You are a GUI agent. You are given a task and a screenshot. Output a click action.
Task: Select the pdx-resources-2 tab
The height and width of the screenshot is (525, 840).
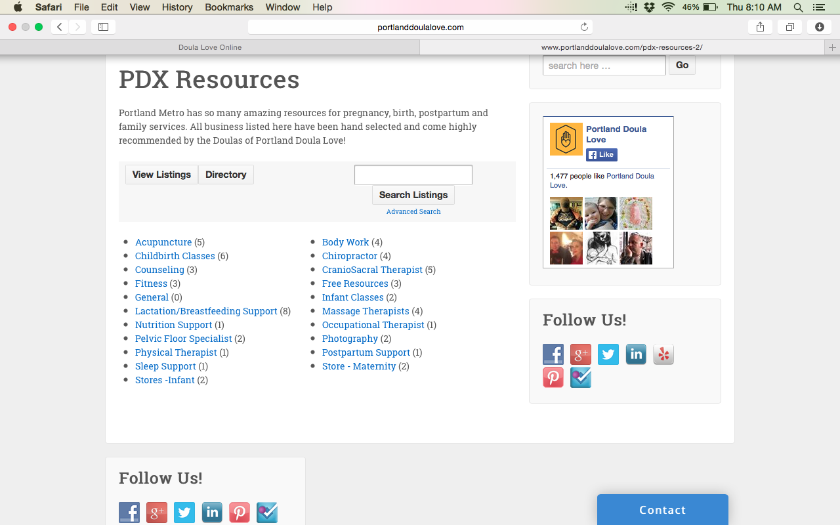tap(622, 47)
